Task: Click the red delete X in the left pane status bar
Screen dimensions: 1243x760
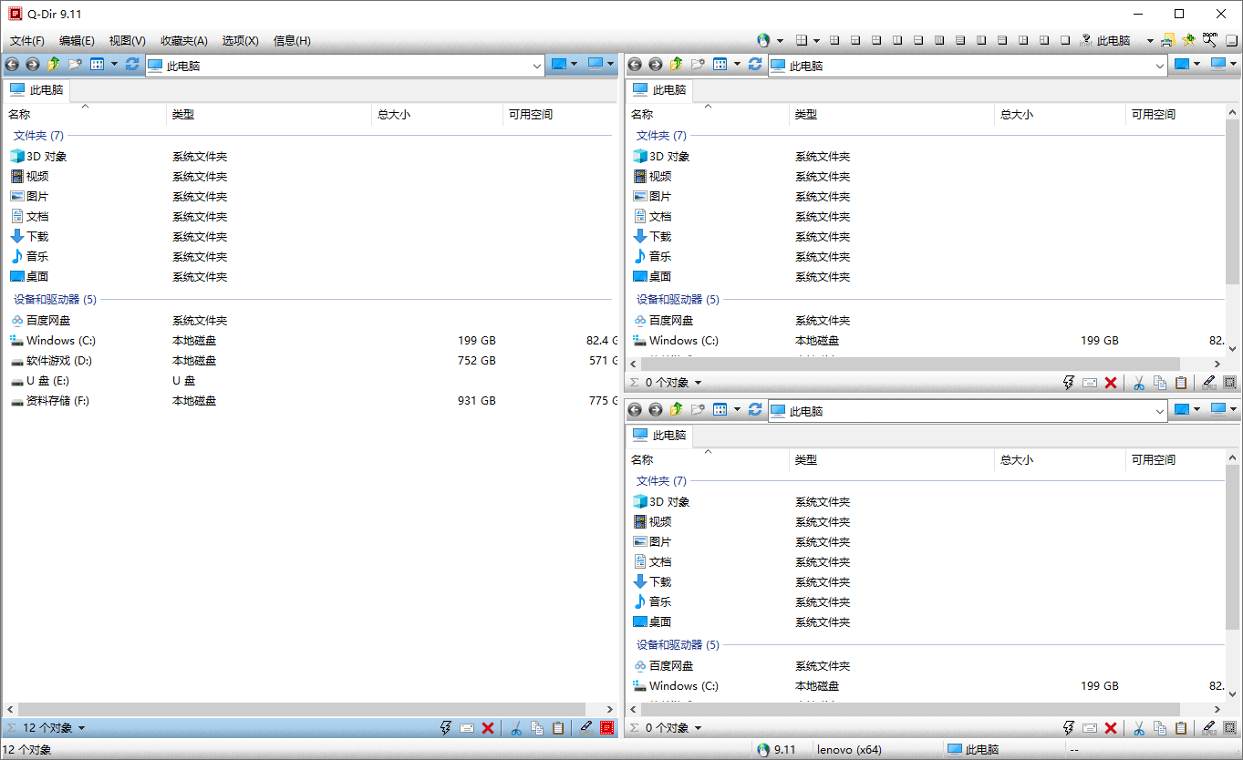Action: click(488, 728)
